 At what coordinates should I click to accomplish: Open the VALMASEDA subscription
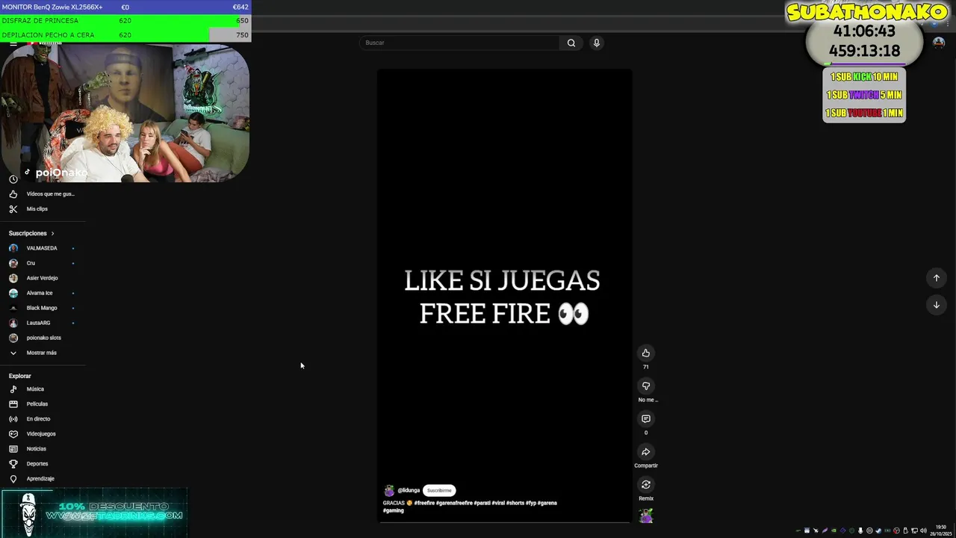(x=43, y=248)
